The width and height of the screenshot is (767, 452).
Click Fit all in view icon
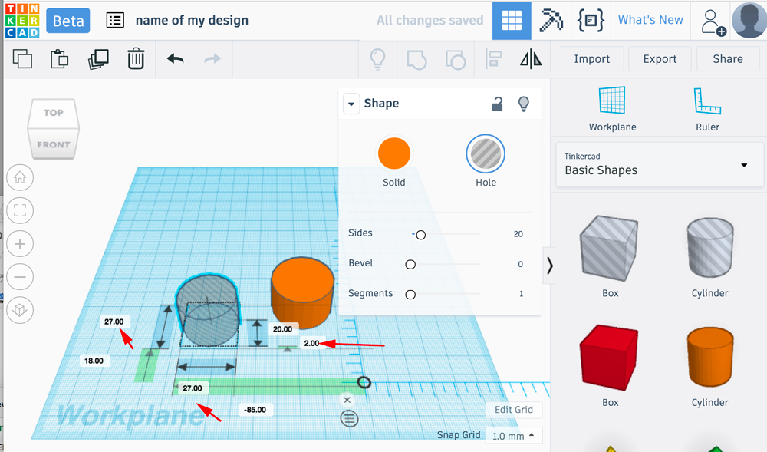pos(20,210)
